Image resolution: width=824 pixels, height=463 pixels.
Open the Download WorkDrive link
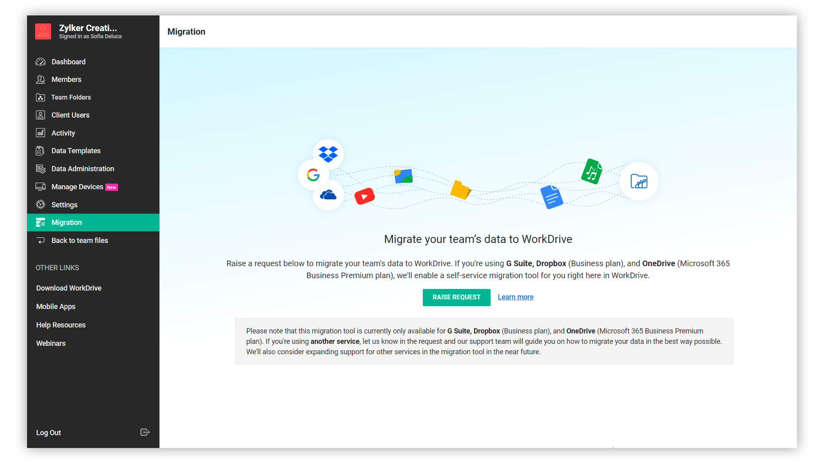[69, 288]
